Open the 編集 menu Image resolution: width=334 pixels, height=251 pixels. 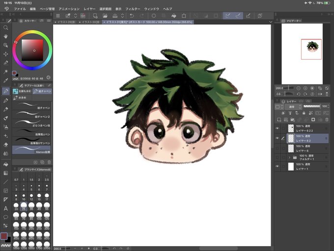tap(33, 9)
